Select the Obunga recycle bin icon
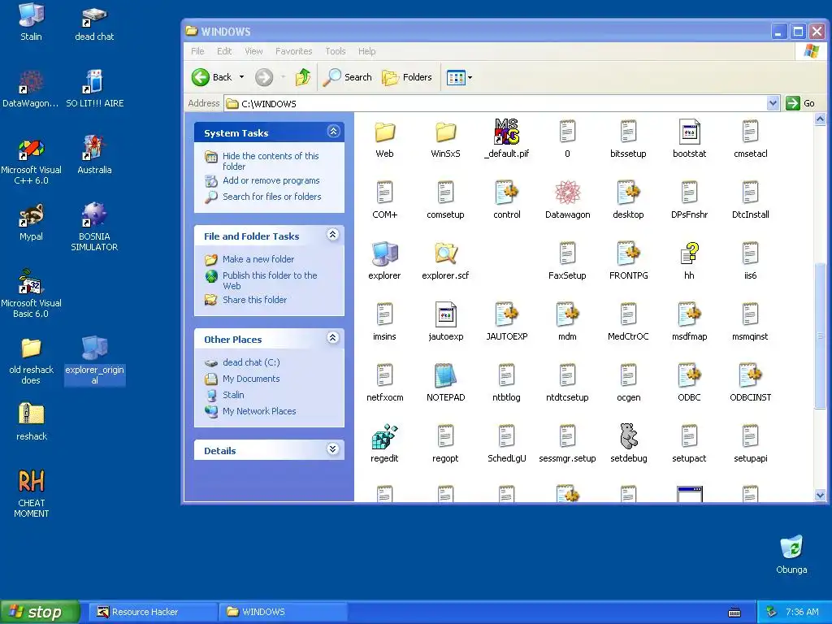Viewport: 832px width, 624px height. tap(791, 547)
